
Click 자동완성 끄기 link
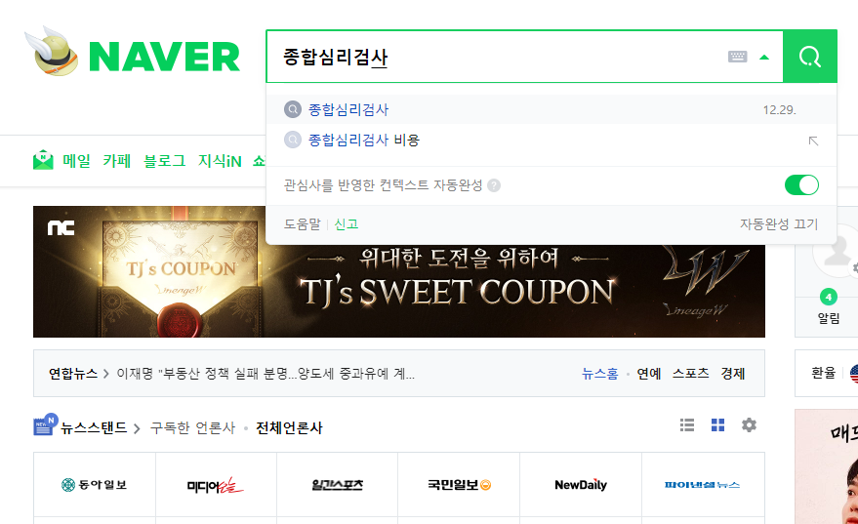click(779, 224)
